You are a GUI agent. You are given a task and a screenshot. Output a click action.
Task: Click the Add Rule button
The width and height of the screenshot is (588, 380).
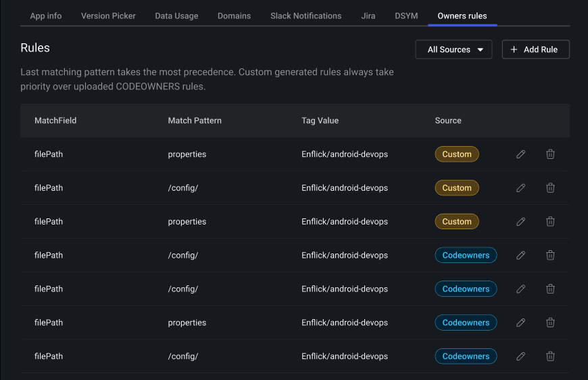tap(535, 49)
